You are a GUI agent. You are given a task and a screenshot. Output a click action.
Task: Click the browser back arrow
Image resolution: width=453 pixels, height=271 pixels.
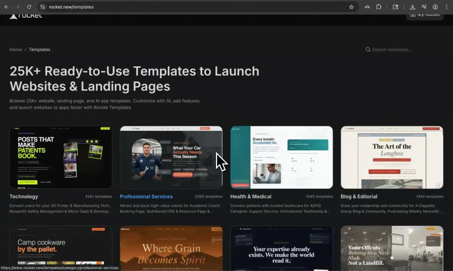coord(6,7)
